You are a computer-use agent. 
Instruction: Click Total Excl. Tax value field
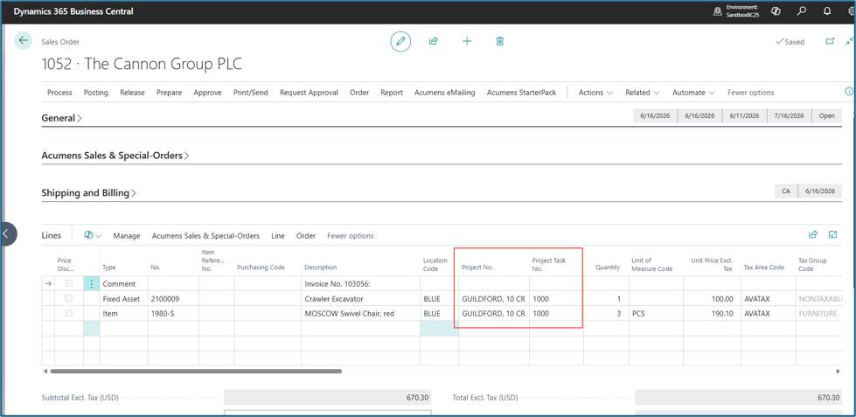739,398
